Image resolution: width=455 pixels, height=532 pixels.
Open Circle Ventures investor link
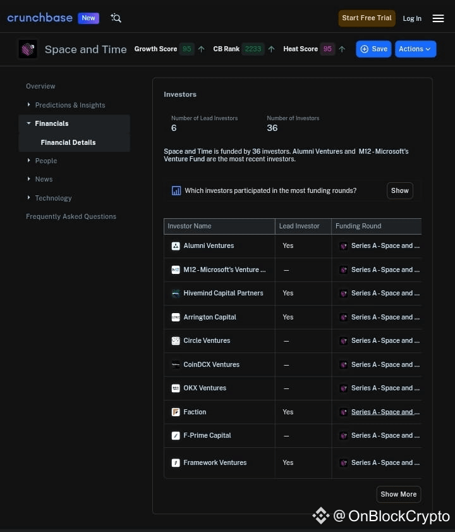point(207,340)
